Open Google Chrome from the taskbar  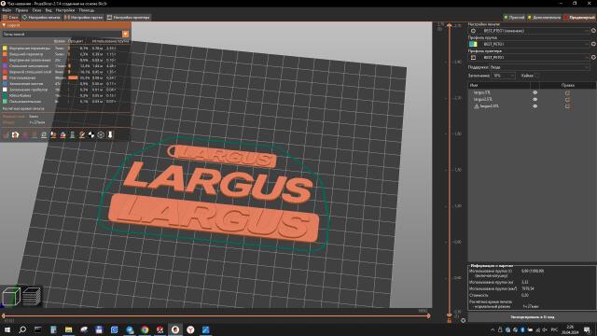tap(145, 329)
